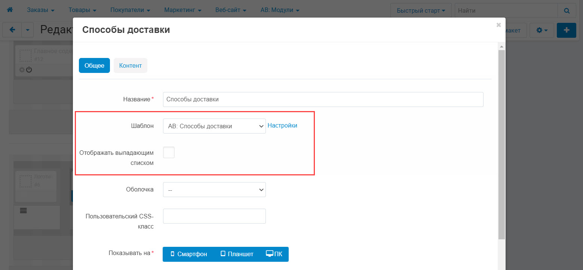
Task: Click the Настройки link
Action: (x=282, y=126)
